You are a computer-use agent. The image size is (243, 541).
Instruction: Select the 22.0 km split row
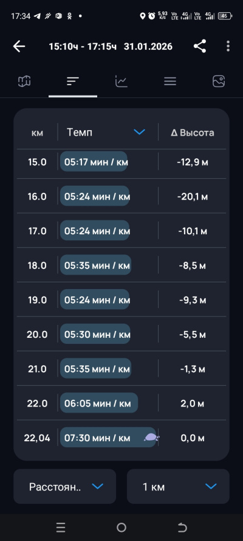coord(122,403)
